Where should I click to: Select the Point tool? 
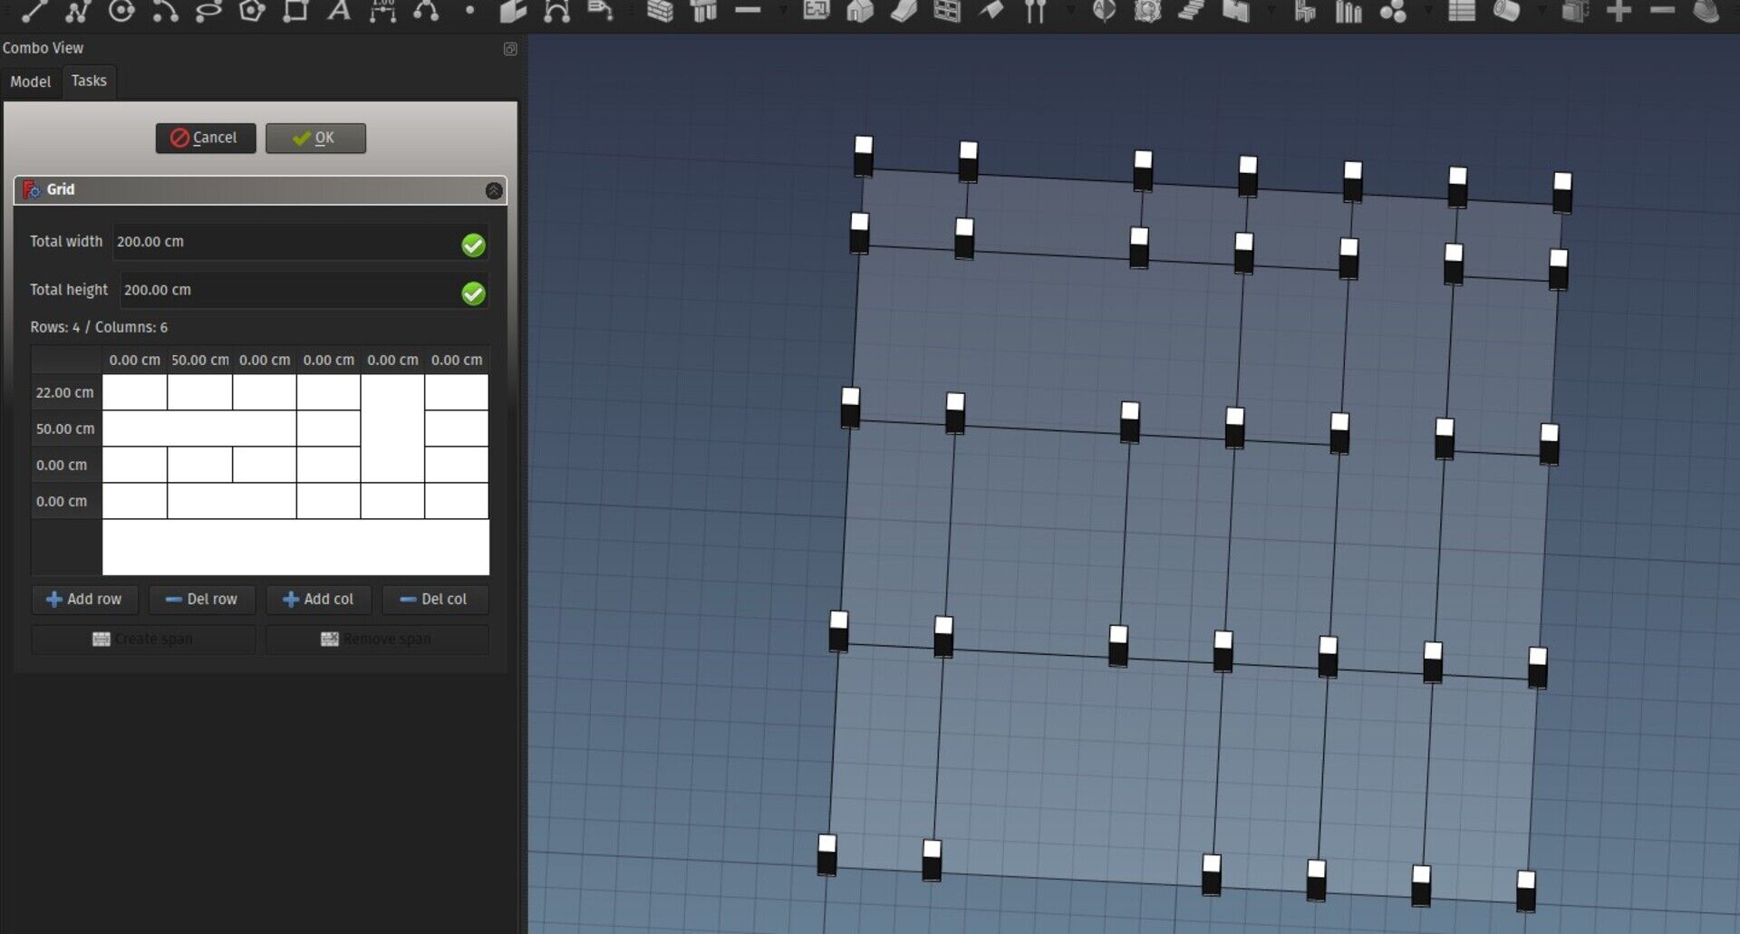[x=469, y=10]
